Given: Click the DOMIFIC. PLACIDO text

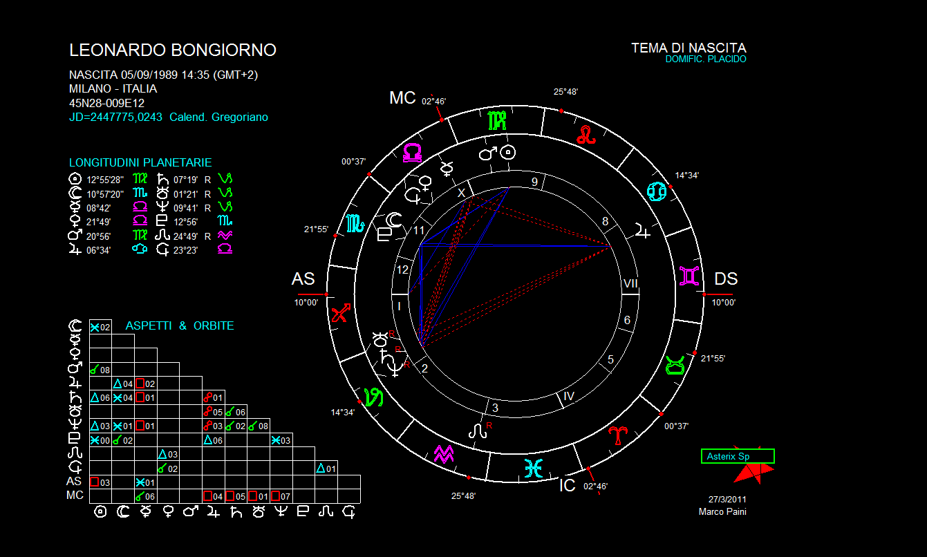Looking at the screenshot, I should 705,59.
